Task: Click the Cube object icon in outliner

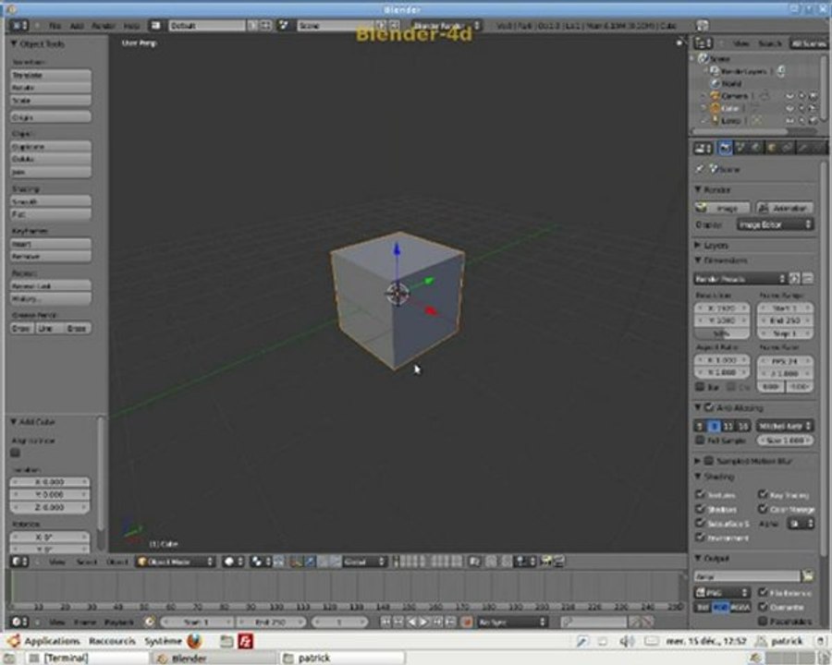Action: point(716,108)
